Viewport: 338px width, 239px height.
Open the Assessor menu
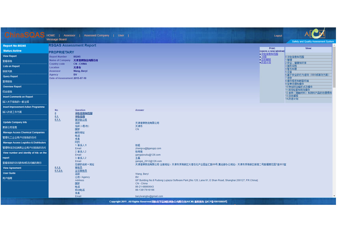pyautogui.click(x=70, y=35)
